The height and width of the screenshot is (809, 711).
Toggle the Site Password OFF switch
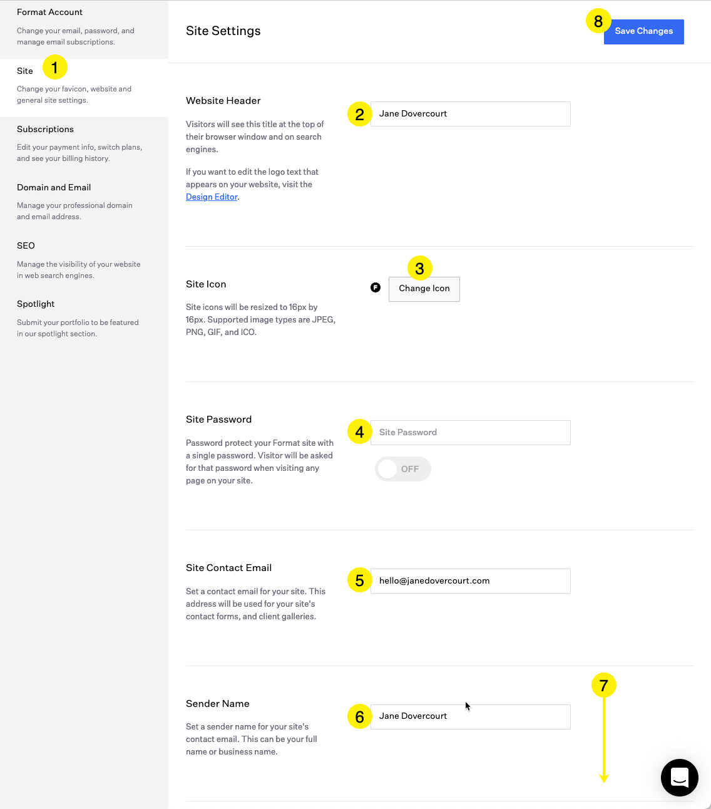[x=402, y=469]
